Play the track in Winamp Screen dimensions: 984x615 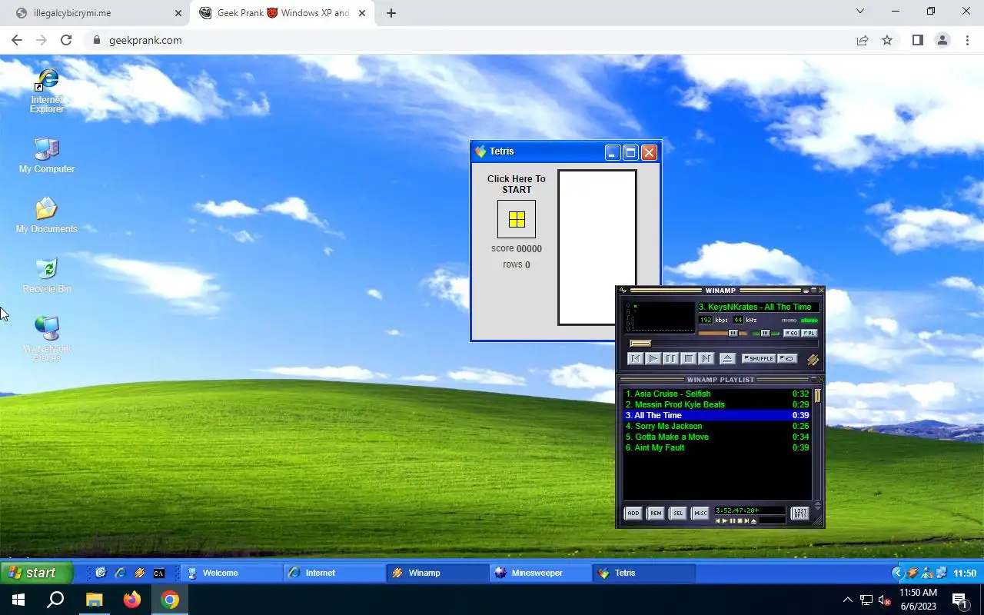(x=653, y=358)
